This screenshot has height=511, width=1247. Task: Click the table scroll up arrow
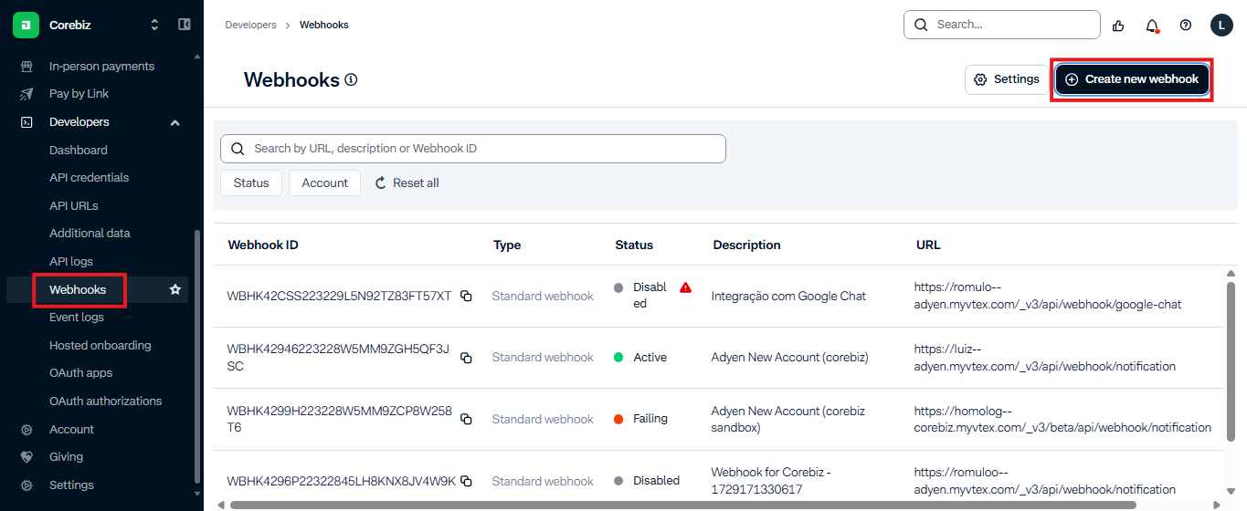tap(1231, 273)
